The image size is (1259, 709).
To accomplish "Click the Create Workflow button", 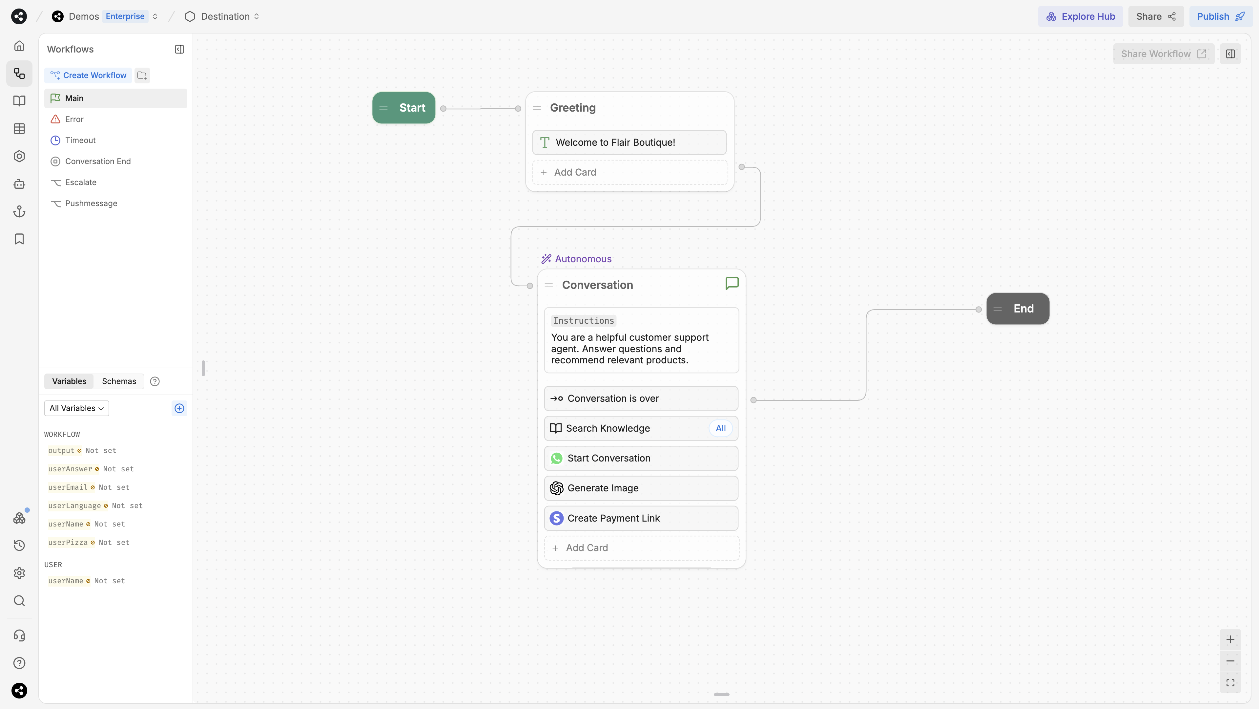I will click(89, 75).
